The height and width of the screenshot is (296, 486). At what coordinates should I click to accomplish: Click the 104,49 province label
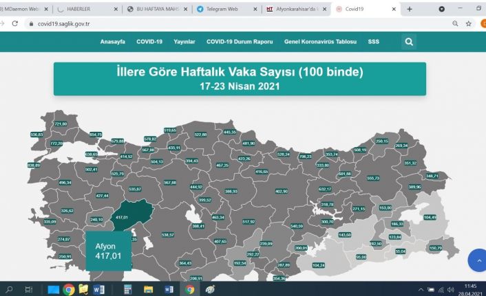[x=430, y=218]
